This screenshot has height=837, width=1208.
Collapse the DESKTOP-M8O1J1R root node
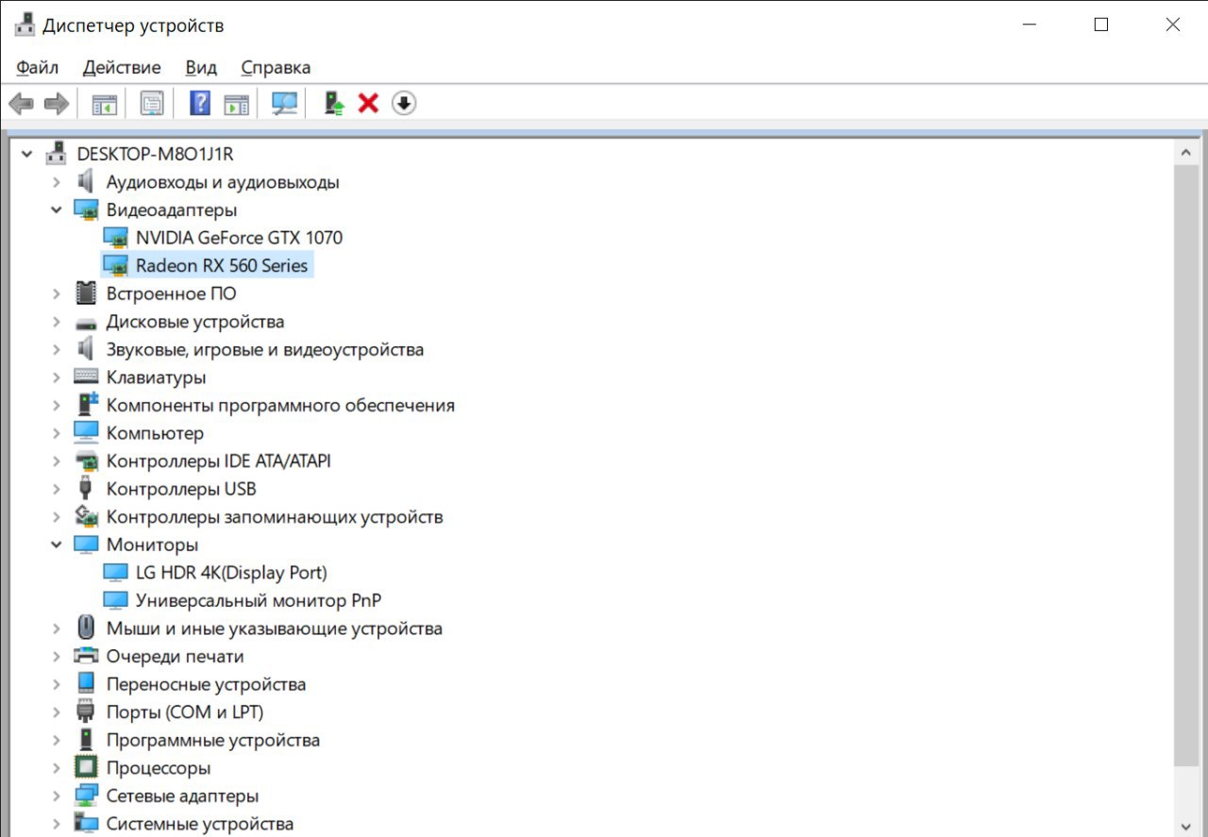(x=25, y=154)
